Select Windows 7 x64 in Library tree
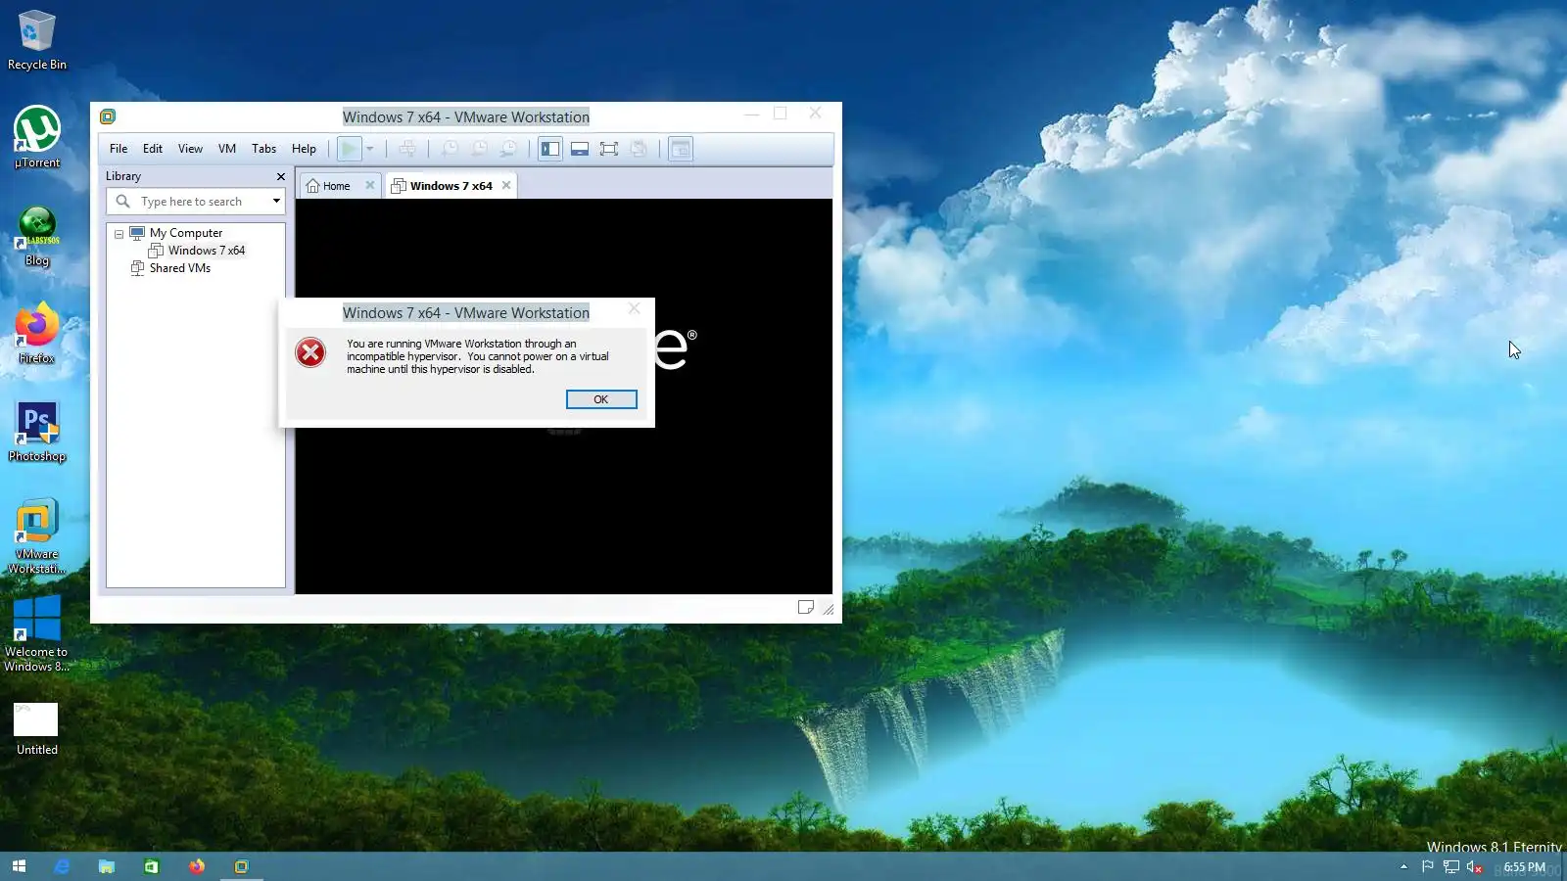This screenshot has height=881, width=1567. point(207,251)
